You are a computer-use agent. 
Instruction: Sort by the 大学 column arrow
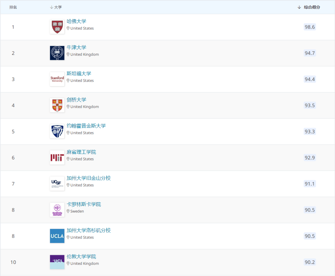point(51,7)
